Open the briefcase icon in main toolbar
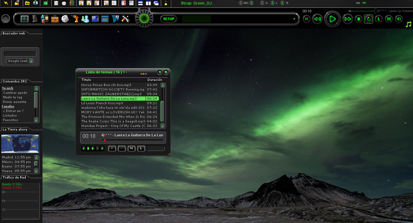Screen dimensions: 413x223 point(55,19)
